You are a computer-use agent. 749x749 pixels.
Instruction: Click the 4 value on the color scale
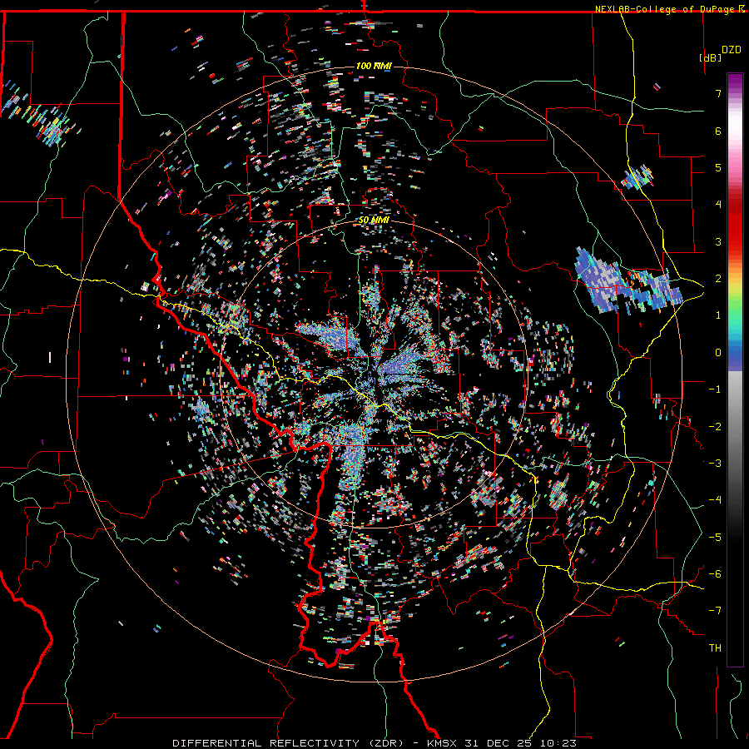point(718,205)
